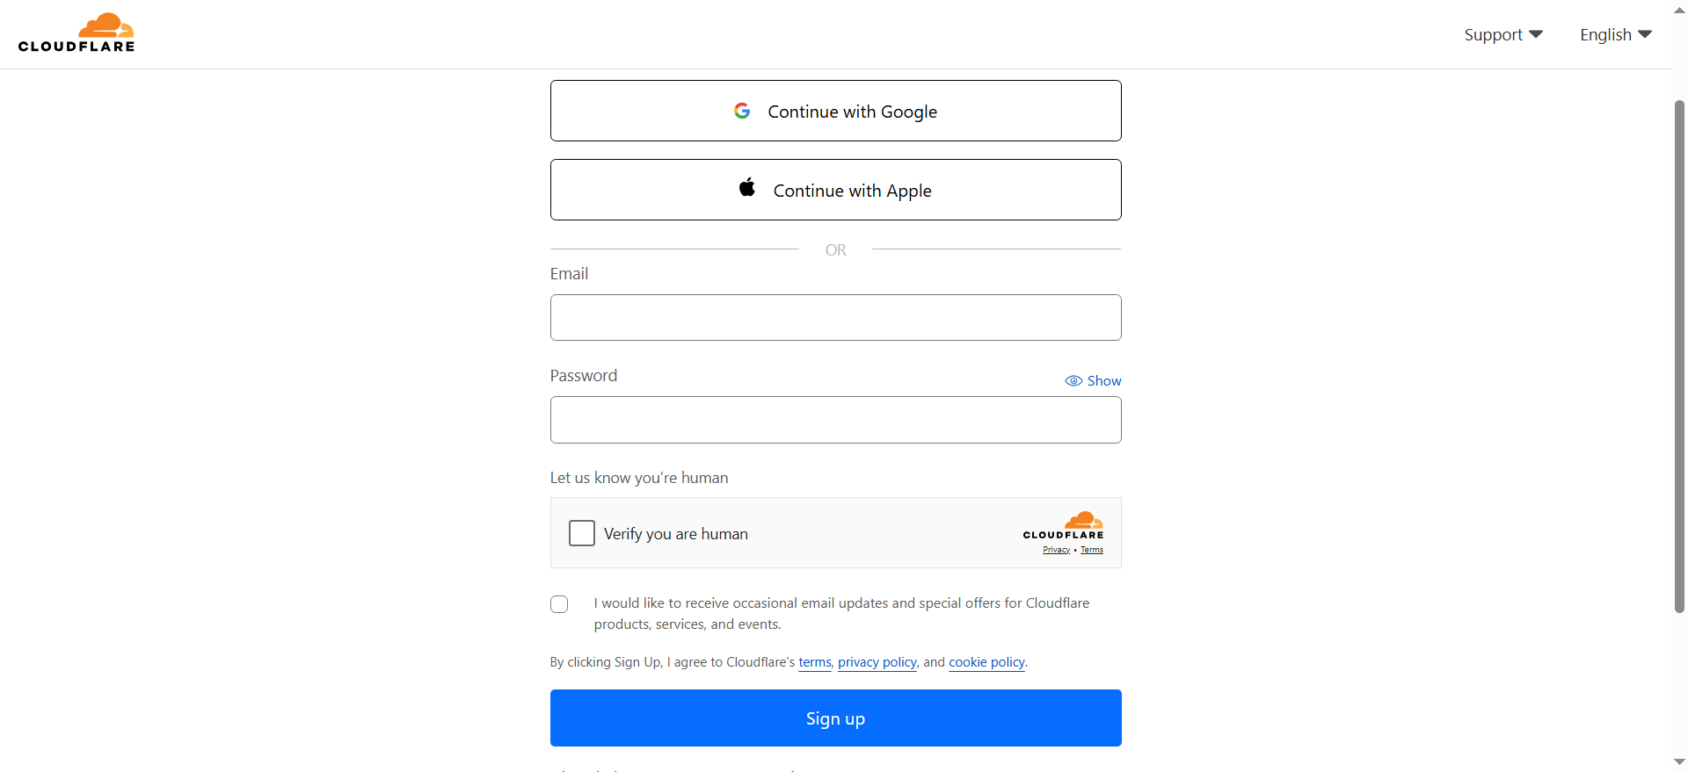Click the English language dropdown arrow
Image resolution: width=1688 pixels, height=772 pixels.
pyautogui.click(x=1645, y=34)
